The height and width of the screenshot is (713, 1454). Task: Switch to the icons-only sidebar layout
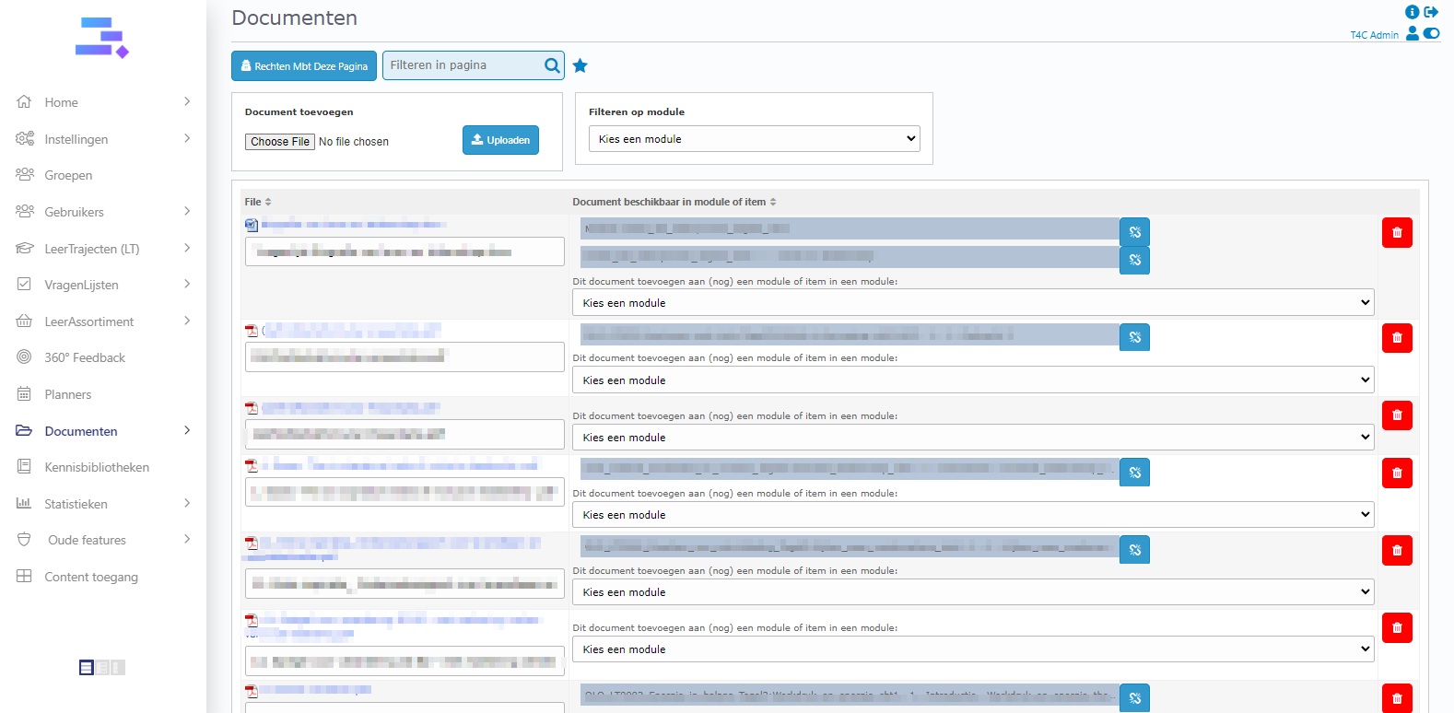tap(118, 668)
